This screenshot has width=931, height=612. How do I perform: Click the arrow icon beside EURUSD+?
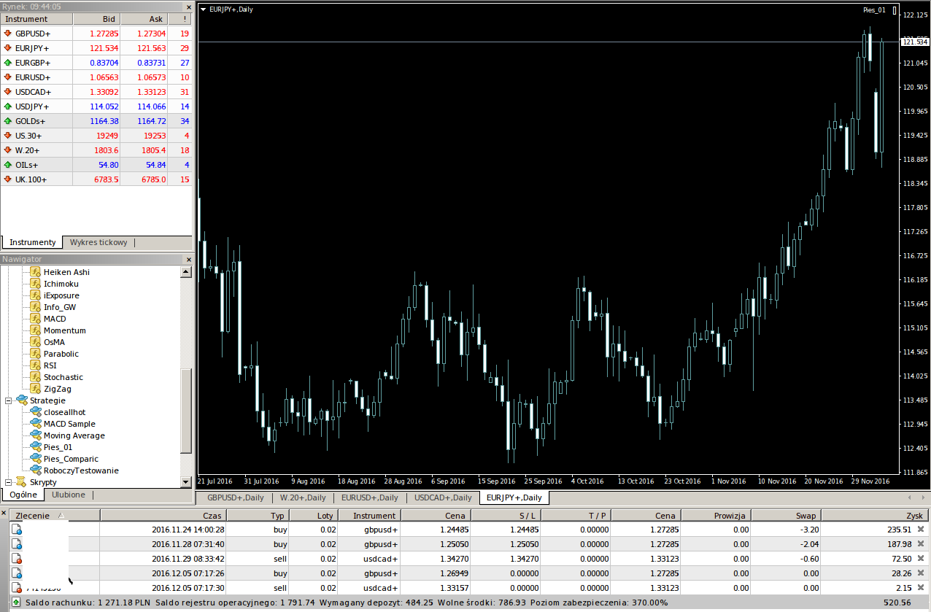tap(8, 77)
